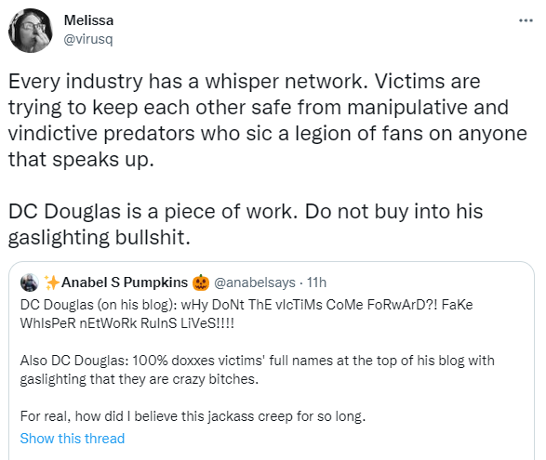Click the Melissa display name
This screenshot has height=460, width=546.
click(88, 20)
